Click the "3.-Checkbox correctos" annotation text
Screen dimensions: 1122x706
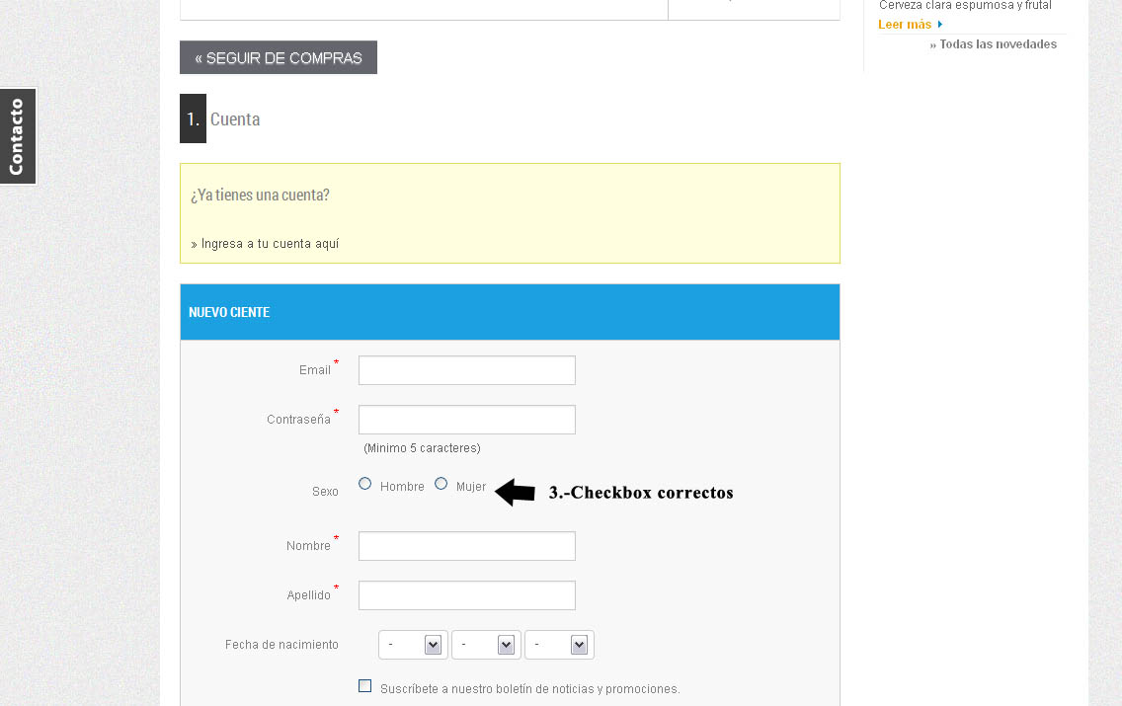(641, 493)
